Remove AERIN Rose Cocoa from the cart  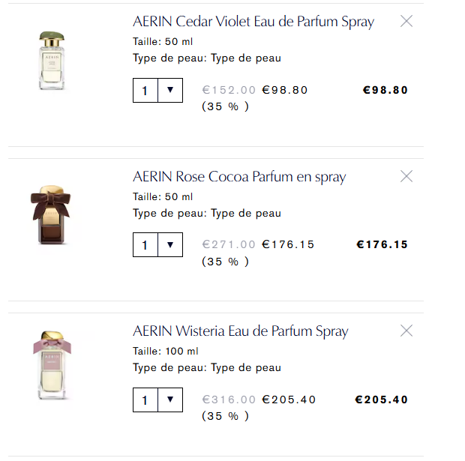point(406,177)
